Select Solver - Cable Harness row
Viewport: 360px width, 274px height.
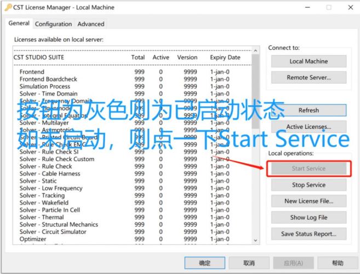click(132, 174)
